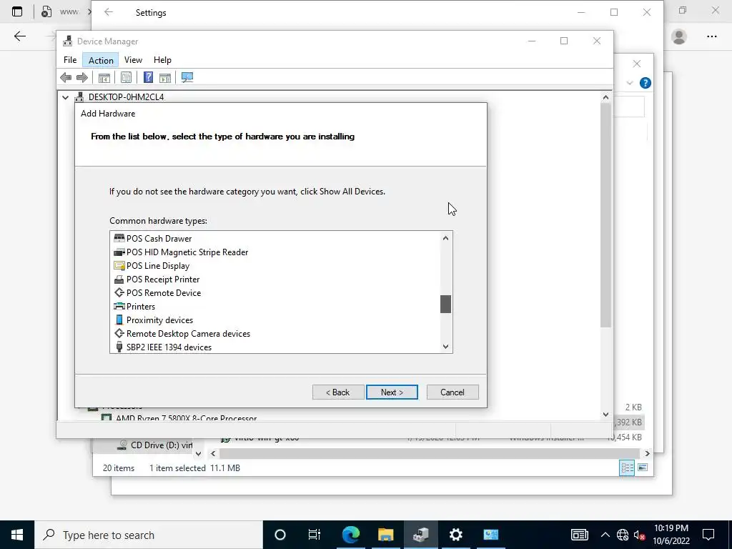Viewport: 732px width, 549px height.
Task: Open the File menu in Device Manager
Action: pyautogui.click(x=70, y=60)
